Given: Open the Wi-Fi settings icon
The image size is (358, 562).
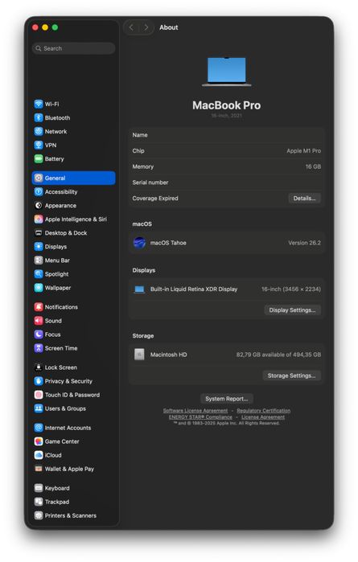Looking at the screenshot, I should (39, 104).
